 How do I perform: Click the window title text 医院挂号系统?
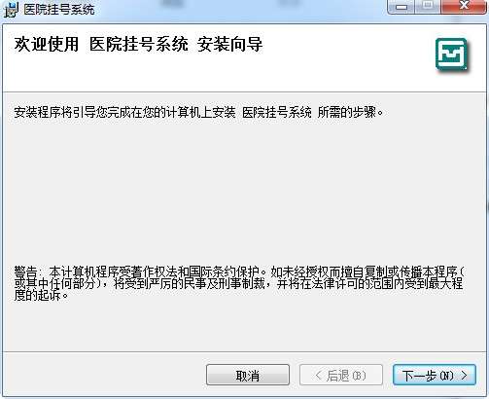point(59,10)
